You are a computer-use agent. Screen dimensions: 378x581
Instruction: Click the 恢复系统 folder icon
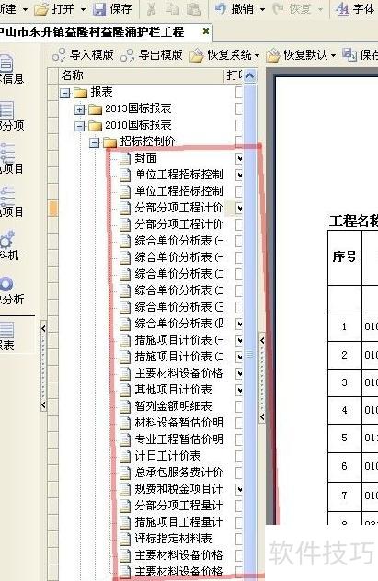197,55
